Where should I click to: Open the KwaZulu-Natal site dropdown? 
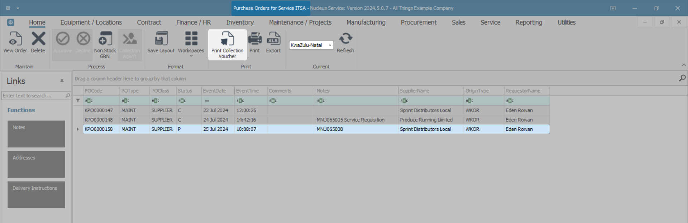coord(330,45)
